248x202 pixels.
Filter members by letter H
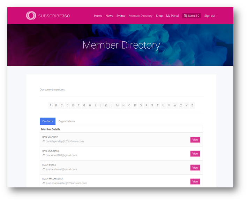point(90,105)
